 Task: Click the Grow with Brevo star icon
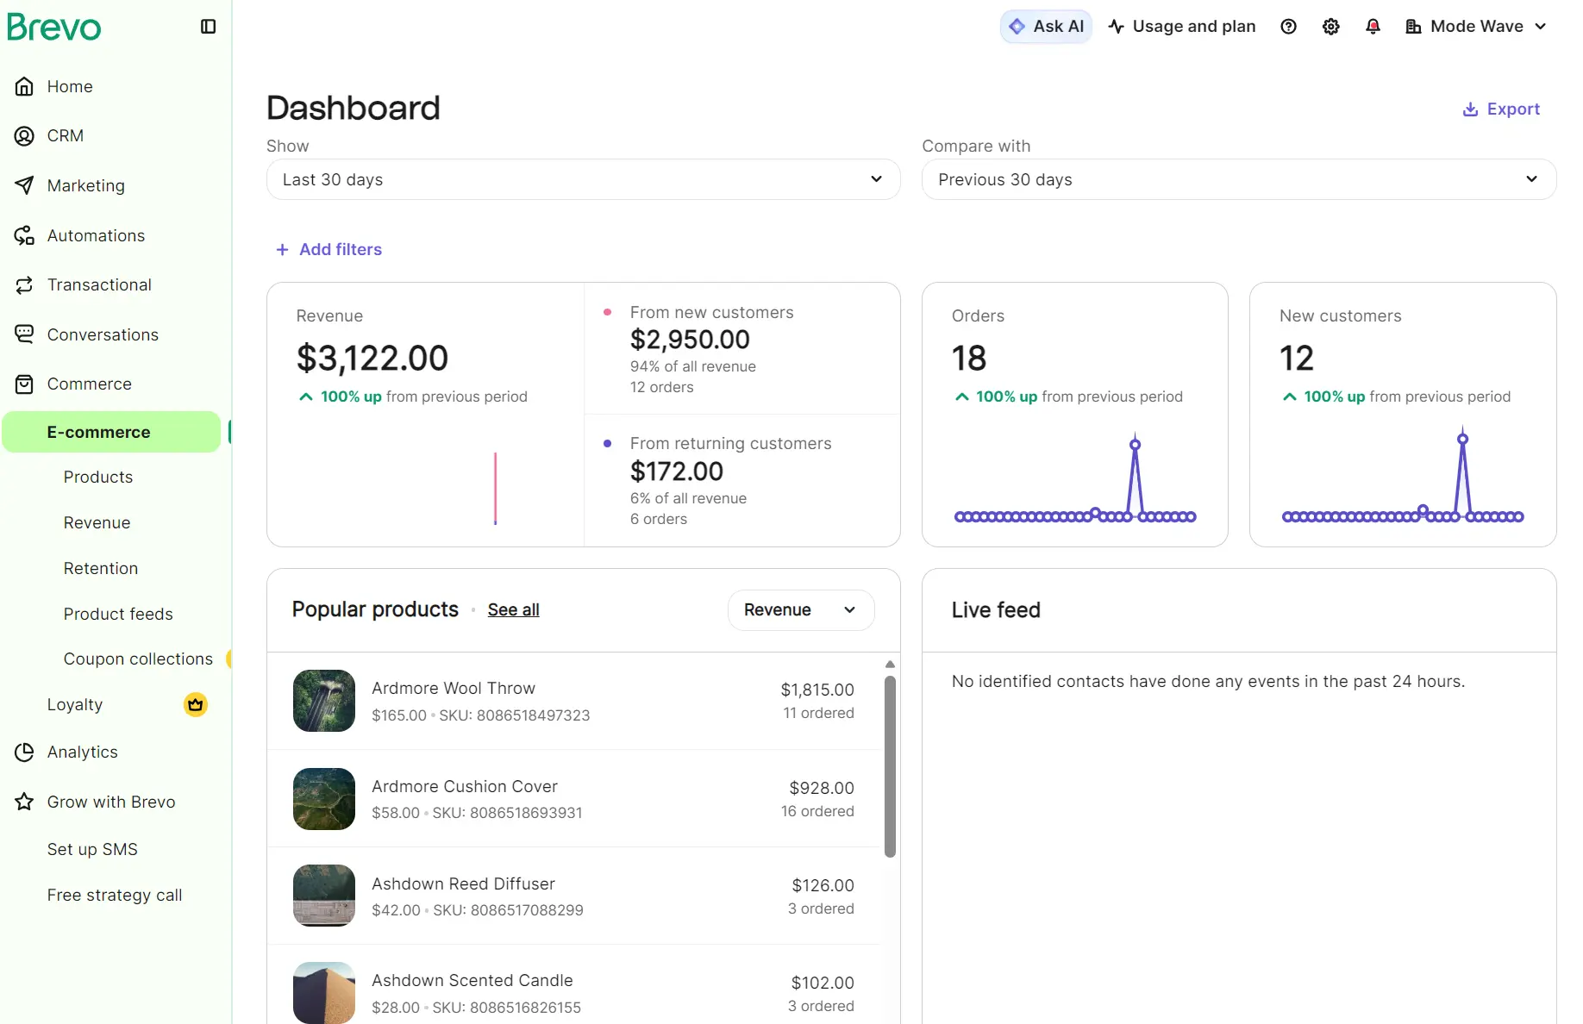[24, 802]
